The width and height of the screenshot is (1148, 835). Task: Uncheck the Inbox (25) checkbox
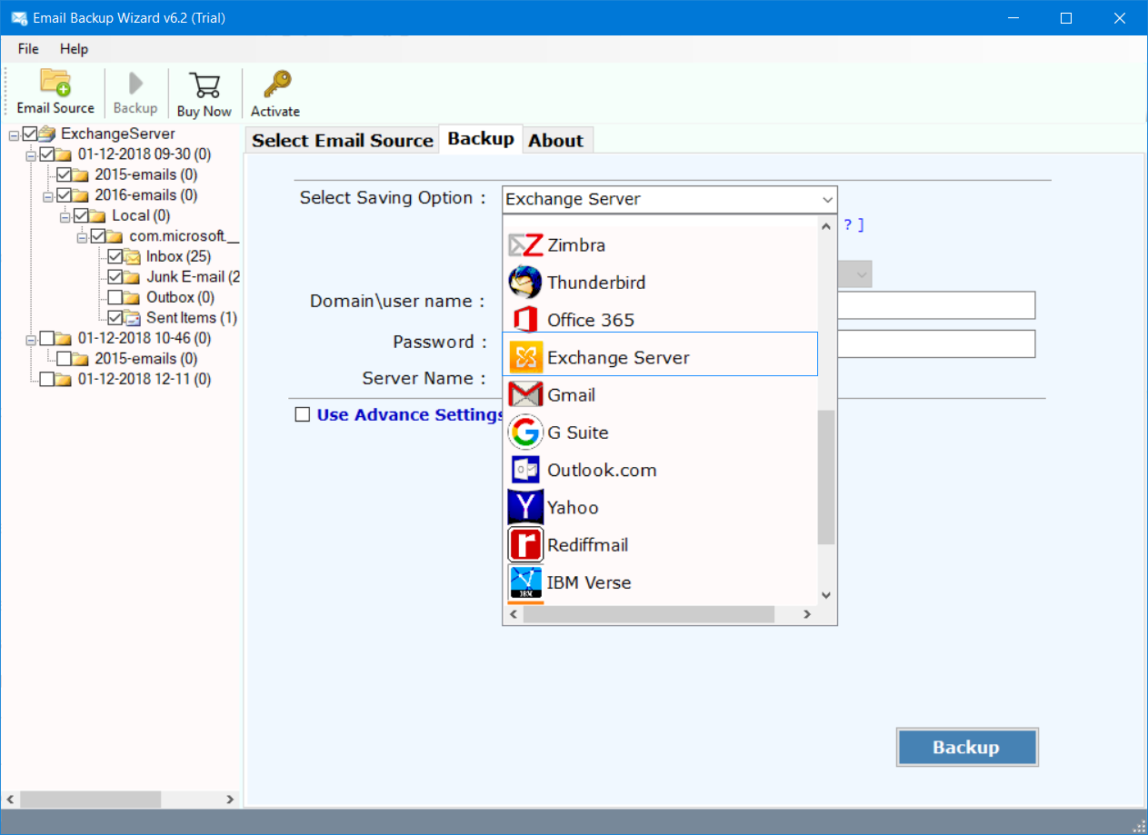pos(115,256)
